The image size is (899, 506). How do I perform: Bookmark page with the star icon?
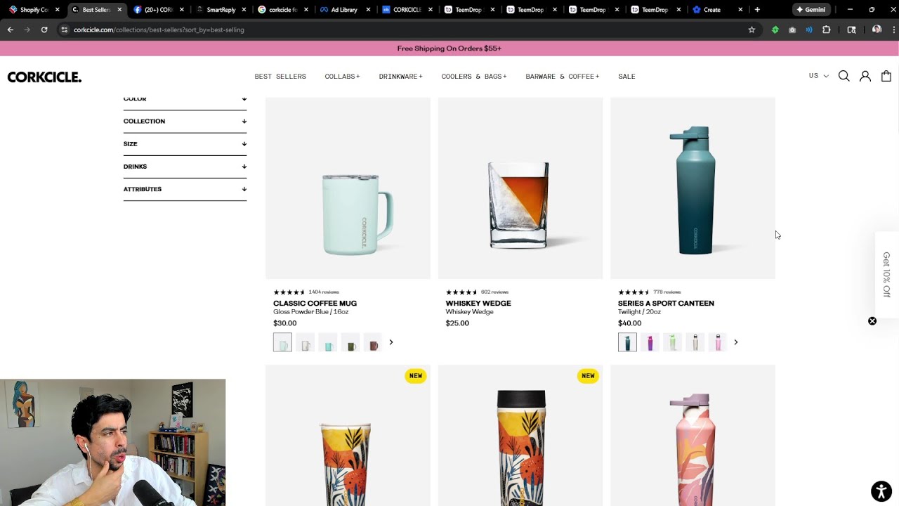pyautogui.click(x=752, y=30)
